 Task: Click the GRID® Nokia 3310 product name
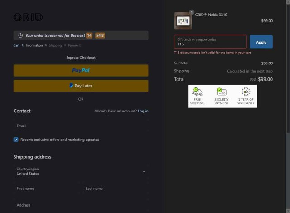(x=211, y=15)
